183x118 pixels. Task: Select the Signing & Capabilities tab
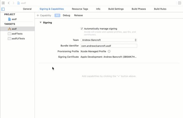tap(52, 9)
